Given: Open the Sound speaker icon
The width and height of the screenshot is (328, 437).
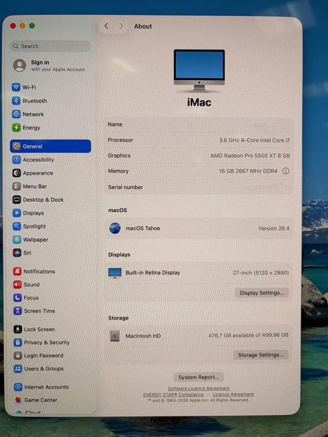Looking at the screenshot, I should click(x=17, y=284).
